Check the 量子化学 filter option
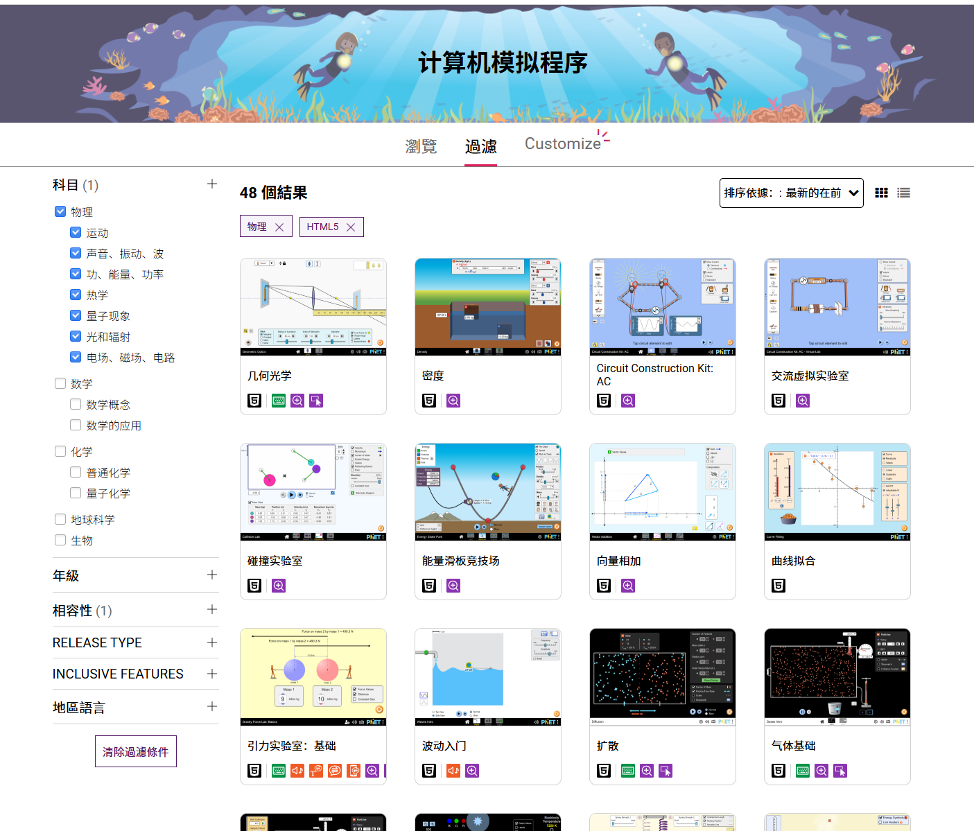This screenshot has height=831, width=974. [x=76, y=493]
